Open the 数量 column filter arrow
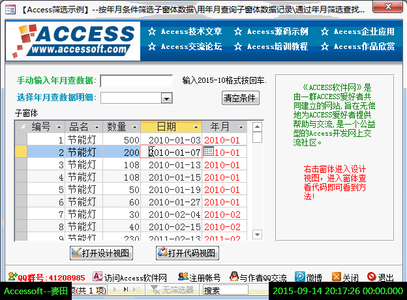This screenshot has height=300, width=407. point(134,127)
